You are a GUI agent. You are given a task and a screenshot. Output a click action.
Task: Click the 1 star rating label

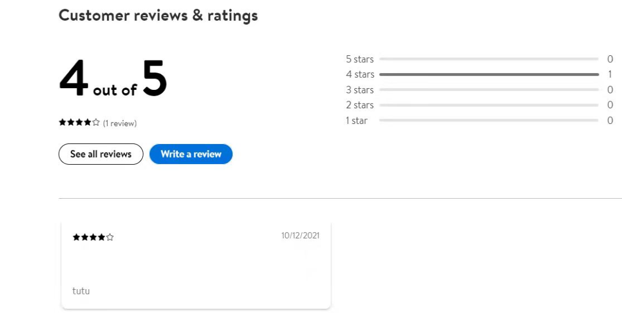point(356,120)
